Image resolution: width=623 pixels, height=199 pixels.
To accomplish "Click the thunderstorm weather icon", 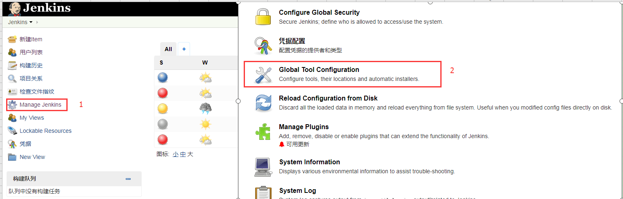I will [206, 109].
